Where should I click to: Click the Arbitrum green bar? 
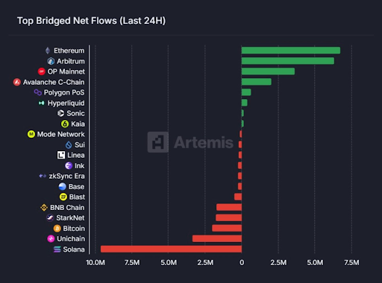tap(288, 61)
